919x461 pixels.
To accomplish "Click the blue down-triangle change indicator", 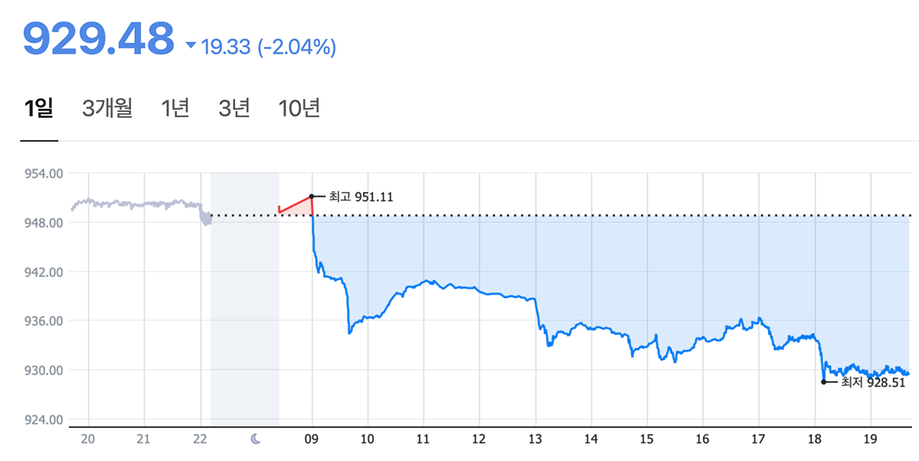I will 191,45.
